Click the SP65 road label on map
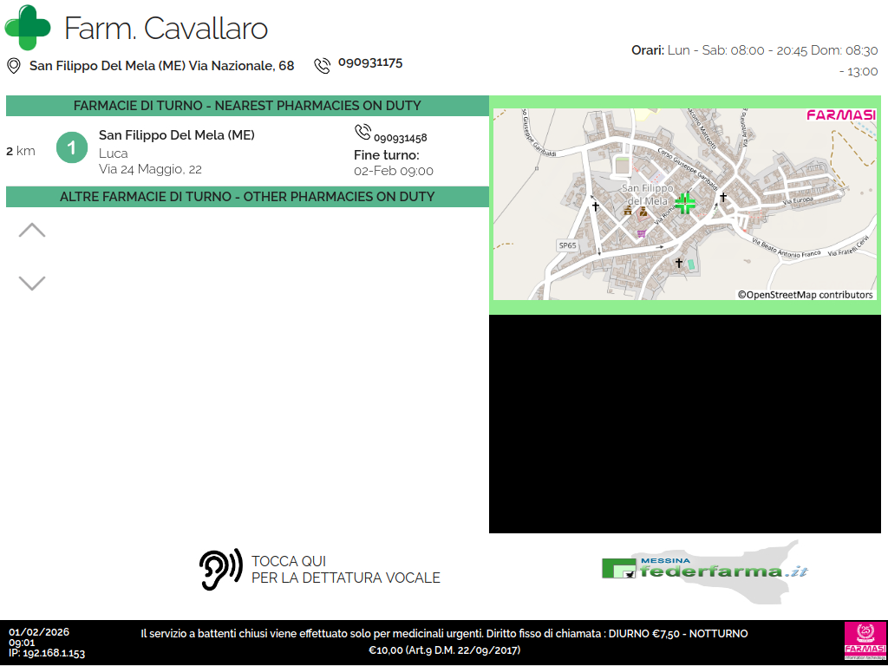Screen dimensions: 888x666 pyautogui.click(x=567, y=245)
